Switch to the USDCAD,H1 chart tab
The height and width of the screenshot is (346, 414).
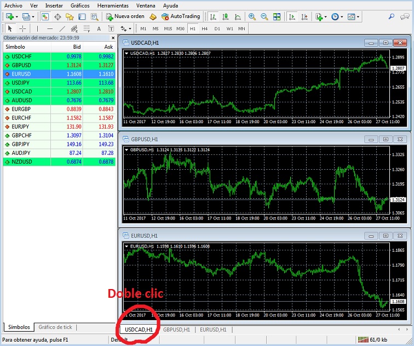point(139,330)
